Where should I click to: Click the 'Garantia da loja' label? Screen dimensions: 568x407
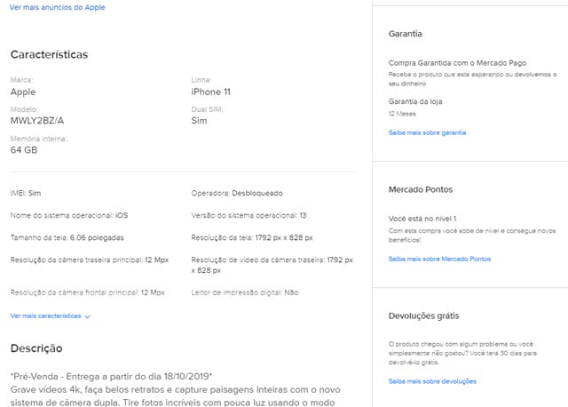415,101
